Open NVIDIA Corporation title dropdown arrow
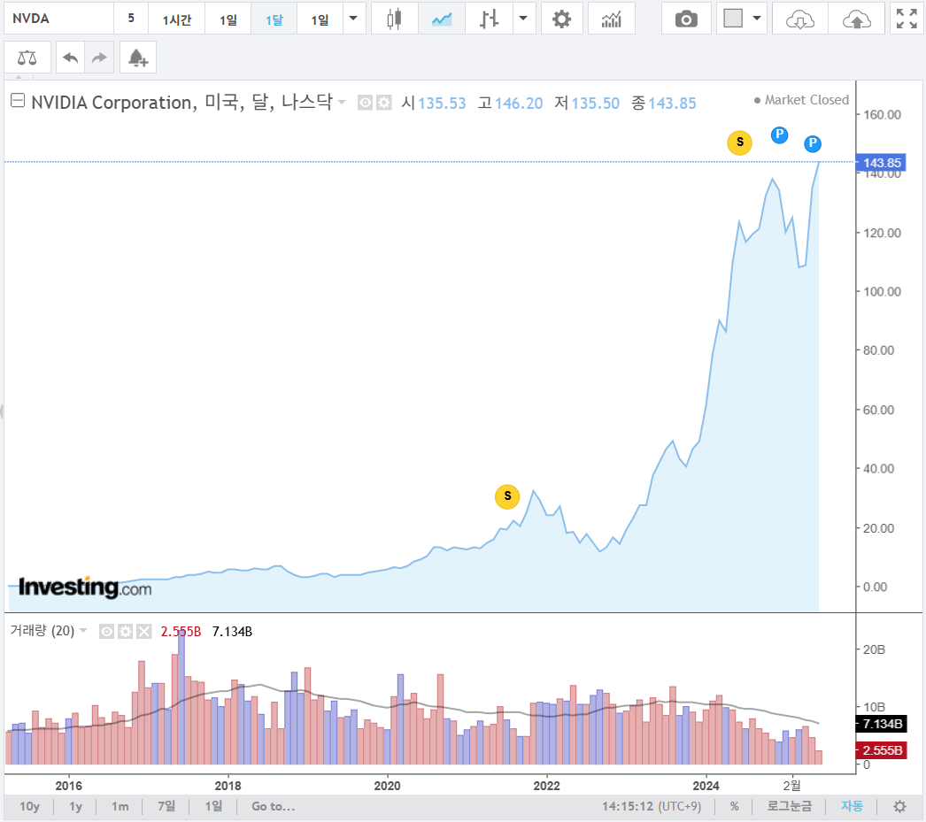Image resolution: width=926 pixels, height=822 pixels. [342, 102]
